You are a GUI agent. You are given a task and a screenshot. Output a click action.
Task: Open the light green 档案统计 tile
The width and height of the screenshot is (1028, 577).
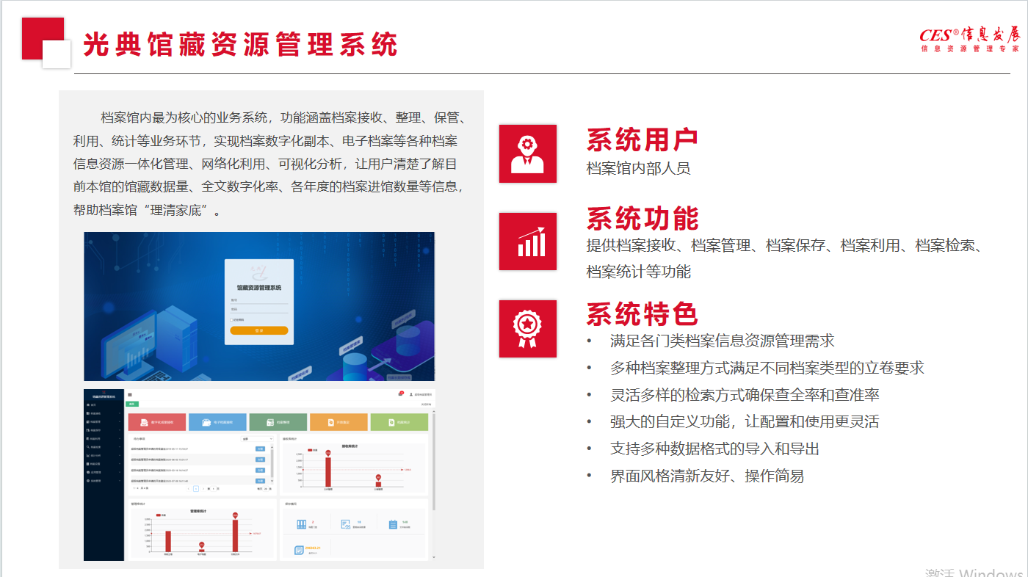(x=399, y=422)
